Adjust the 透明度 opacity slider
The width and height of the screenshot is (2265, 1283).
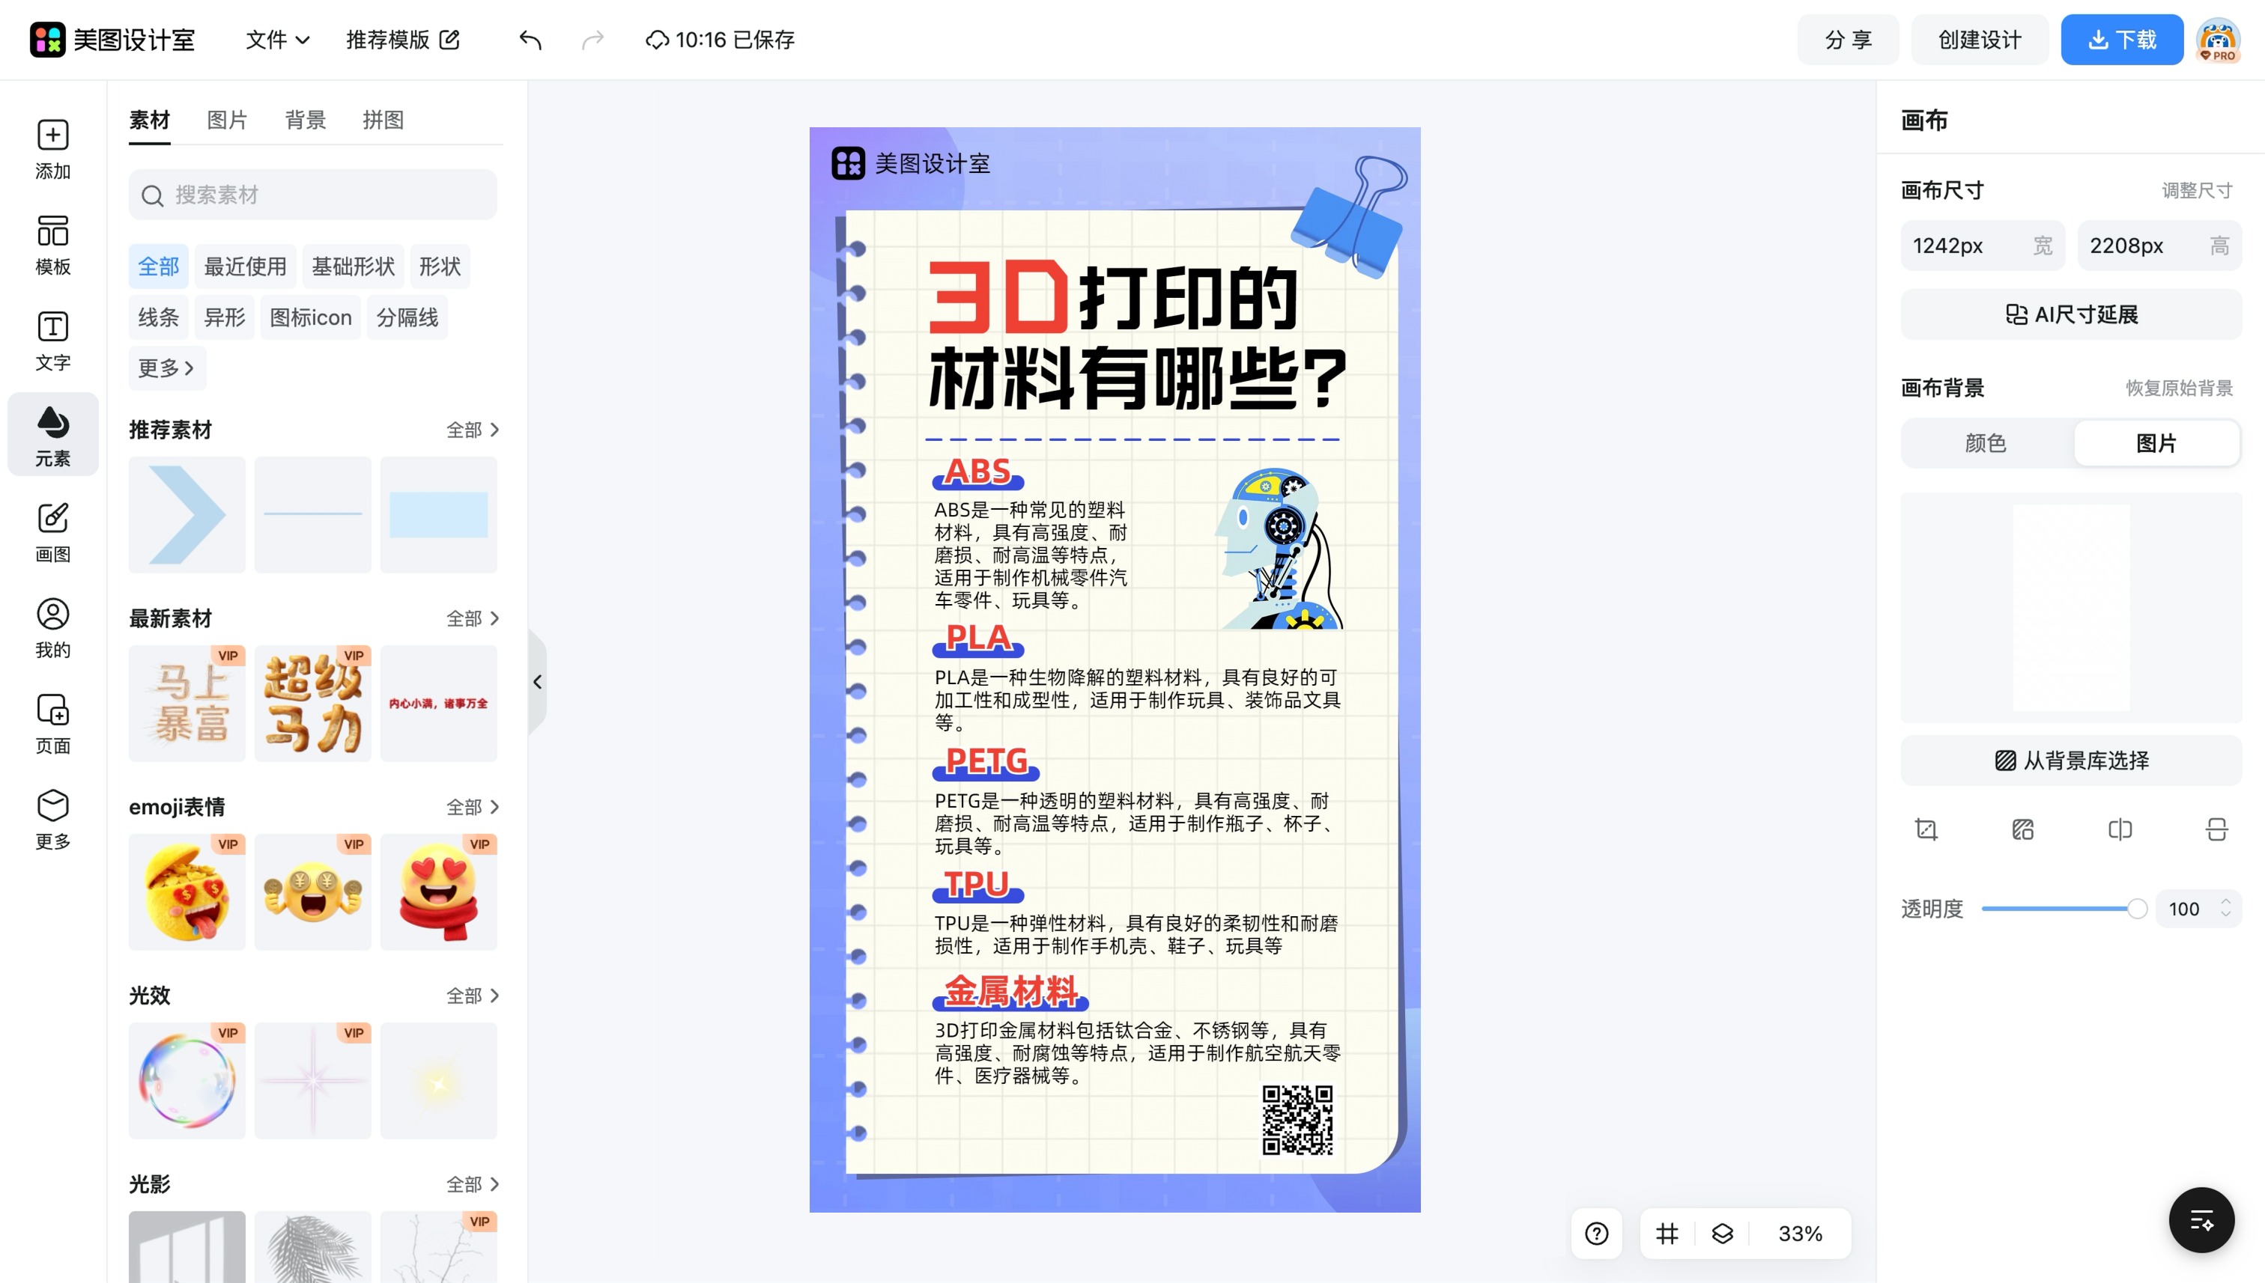click(2063, 909)
